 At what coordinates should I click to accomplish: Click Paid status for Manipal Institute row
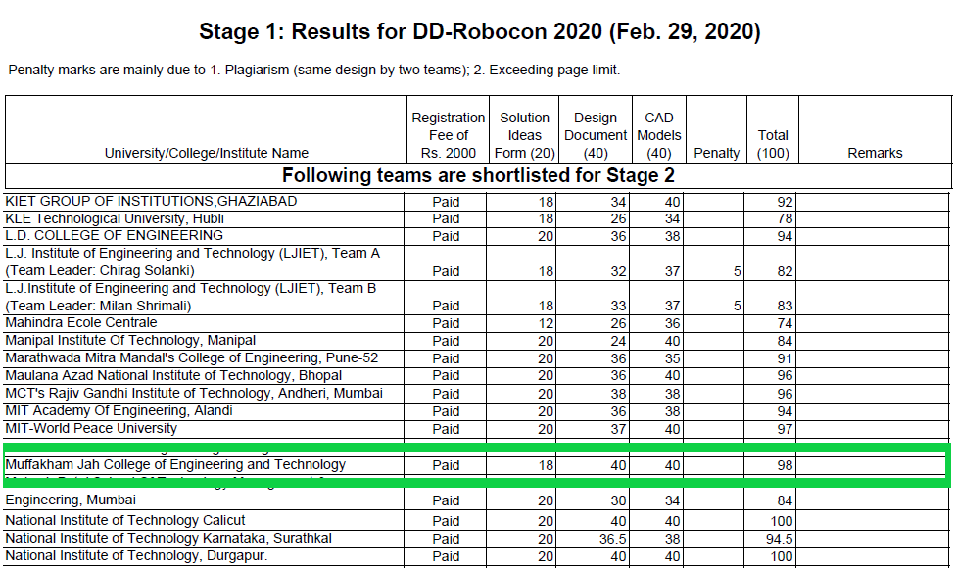tap(446, 341)
